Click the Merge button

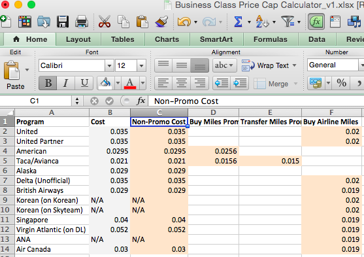coord(271,84)
